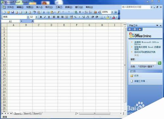164x119 pixels.
Task: Click Increase Indent icon
Action: (97, 17)
